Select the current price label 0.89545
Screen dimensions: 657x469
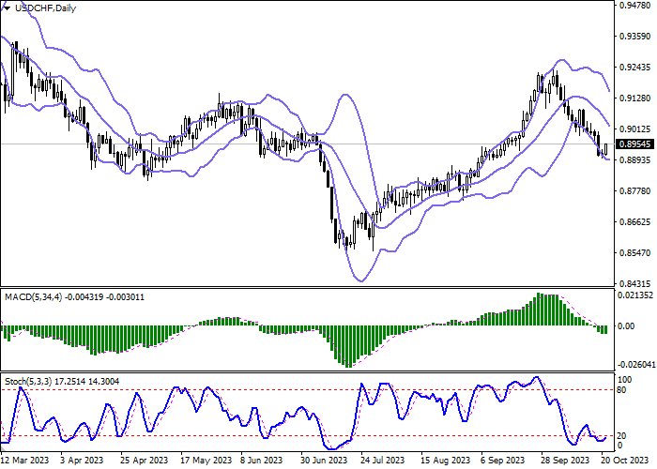635,144
